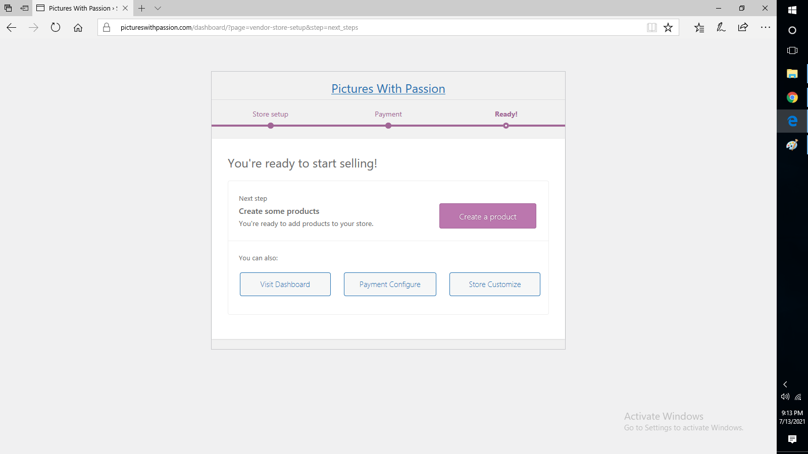Image resolution: width=808 pixels, height=454 pixels.
Task: Click the Ready! progress dot
Action: tap(506, 126)
